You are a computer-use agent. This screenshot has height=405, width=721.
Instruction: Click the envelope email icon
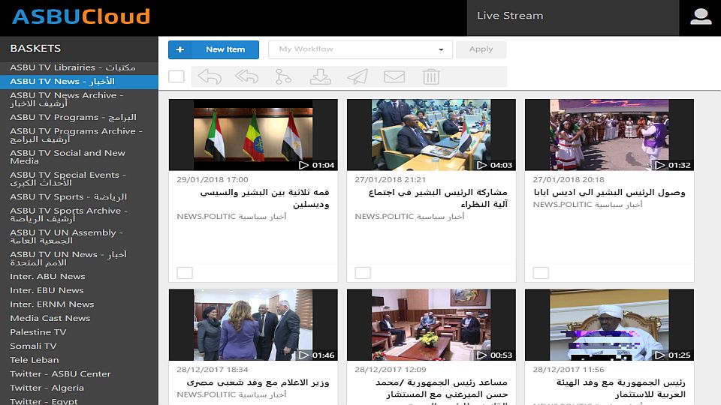[394, 76]
